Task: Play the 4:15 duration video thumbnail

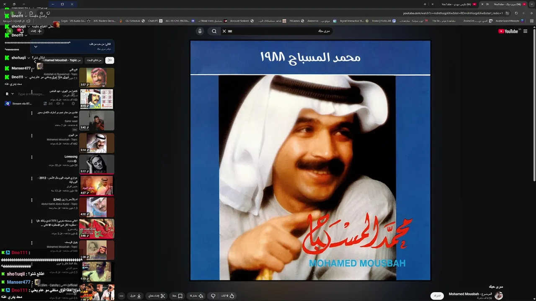Action: click(x=97, y=99)
